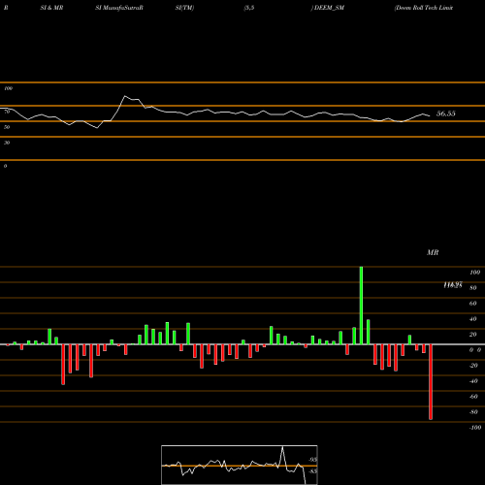Click the MR axis label -40

(473, 381)
